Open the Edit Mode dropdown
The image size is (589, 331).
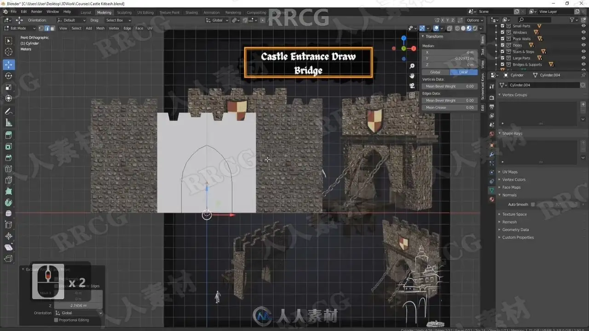(19, 28)
